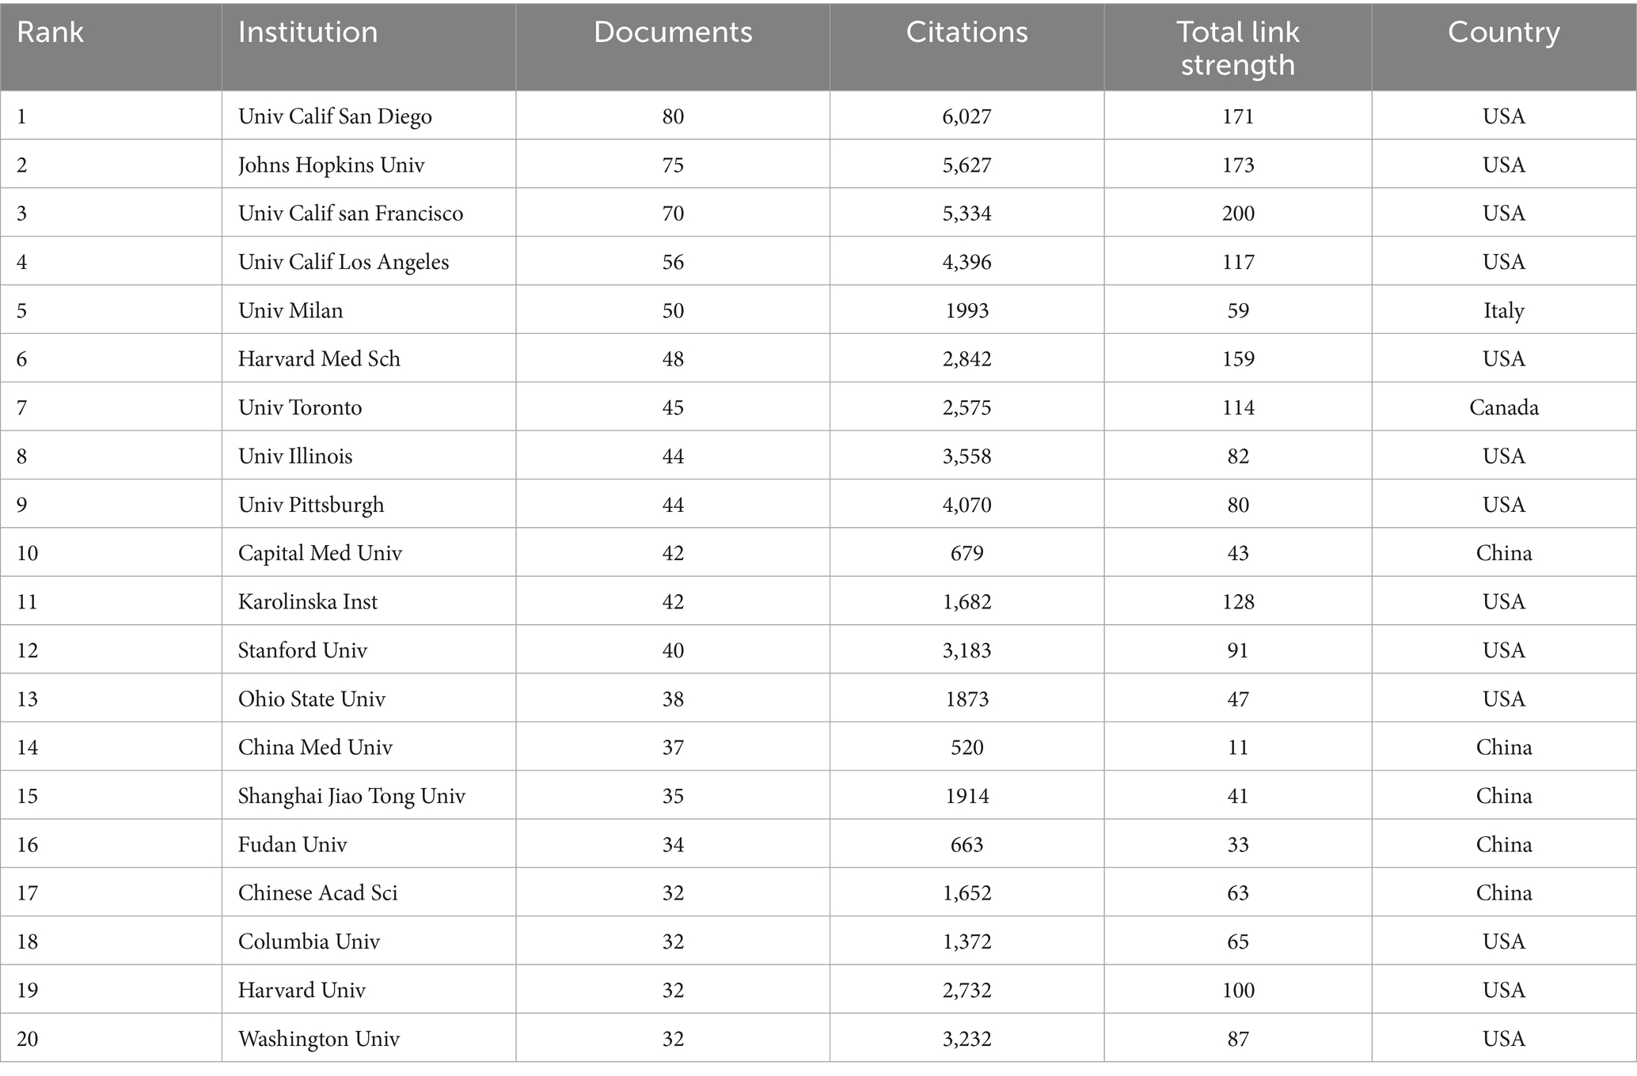Click the Total link strength header
The height and width of the screenshot is (1076, 1637).
tap(1238, 48)
